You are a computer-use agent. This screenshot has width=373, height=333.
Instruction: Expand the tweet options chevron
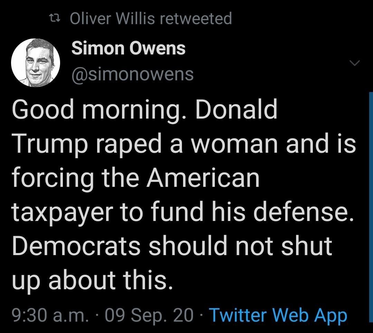(x=355, y=63)
